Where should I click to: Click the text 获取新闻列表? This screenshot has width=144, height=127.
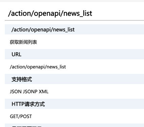(23, 42)
